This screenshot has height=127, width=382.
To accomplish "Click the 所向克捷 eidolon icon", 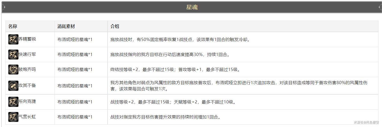I will (13, 102).
